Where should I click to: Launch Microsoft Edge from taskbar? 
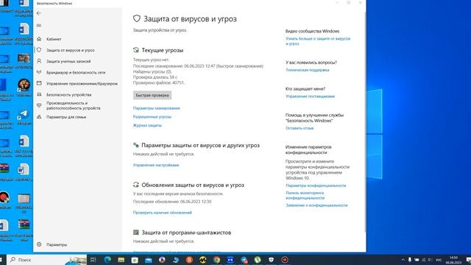tap(107, 260)
